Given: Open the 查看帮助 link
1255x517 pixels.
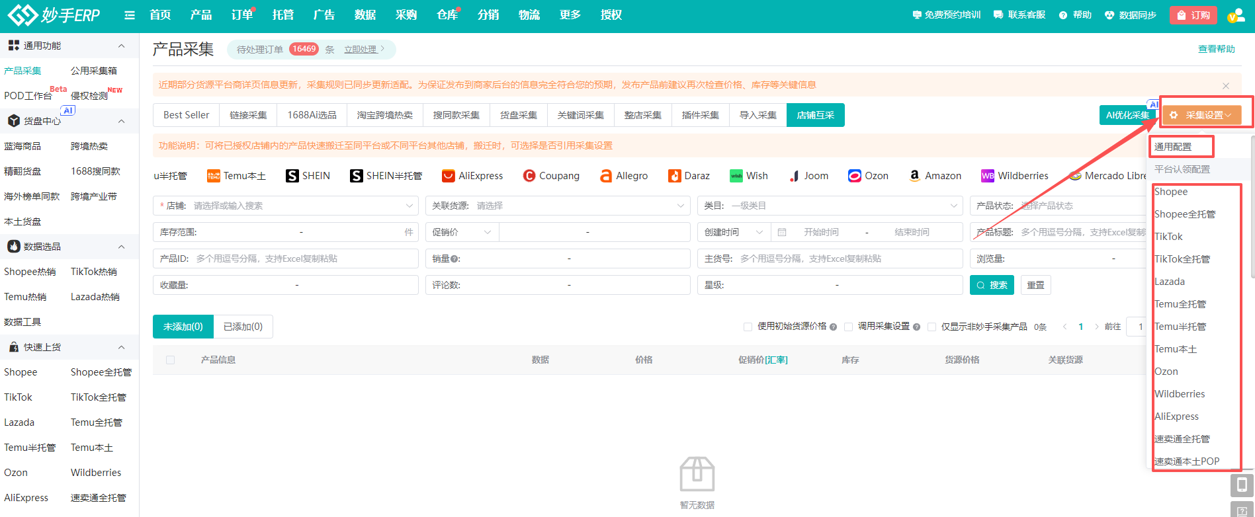Looking at the screenshot, I should pos(1216,49).
